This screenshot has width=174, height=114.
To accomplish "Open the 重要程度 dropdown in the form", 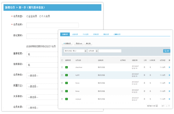I will pyautogui.click(x=42, y=54).
